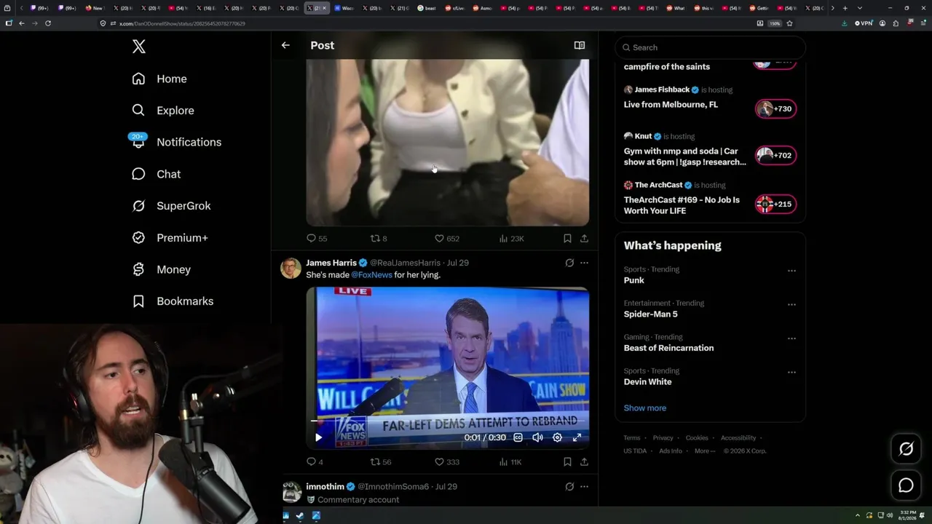Like James Harris post with 333 likes
The height and width of the screenshot is (524, 932).
tap(447, 462)
